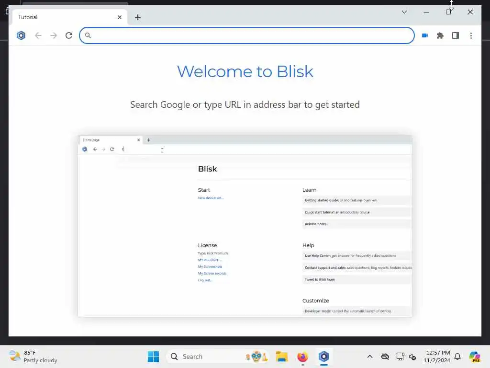This screenshot has width=490, height=368.
Task: Open Blisk from the taskbar
Action: [x=324, y=356]
